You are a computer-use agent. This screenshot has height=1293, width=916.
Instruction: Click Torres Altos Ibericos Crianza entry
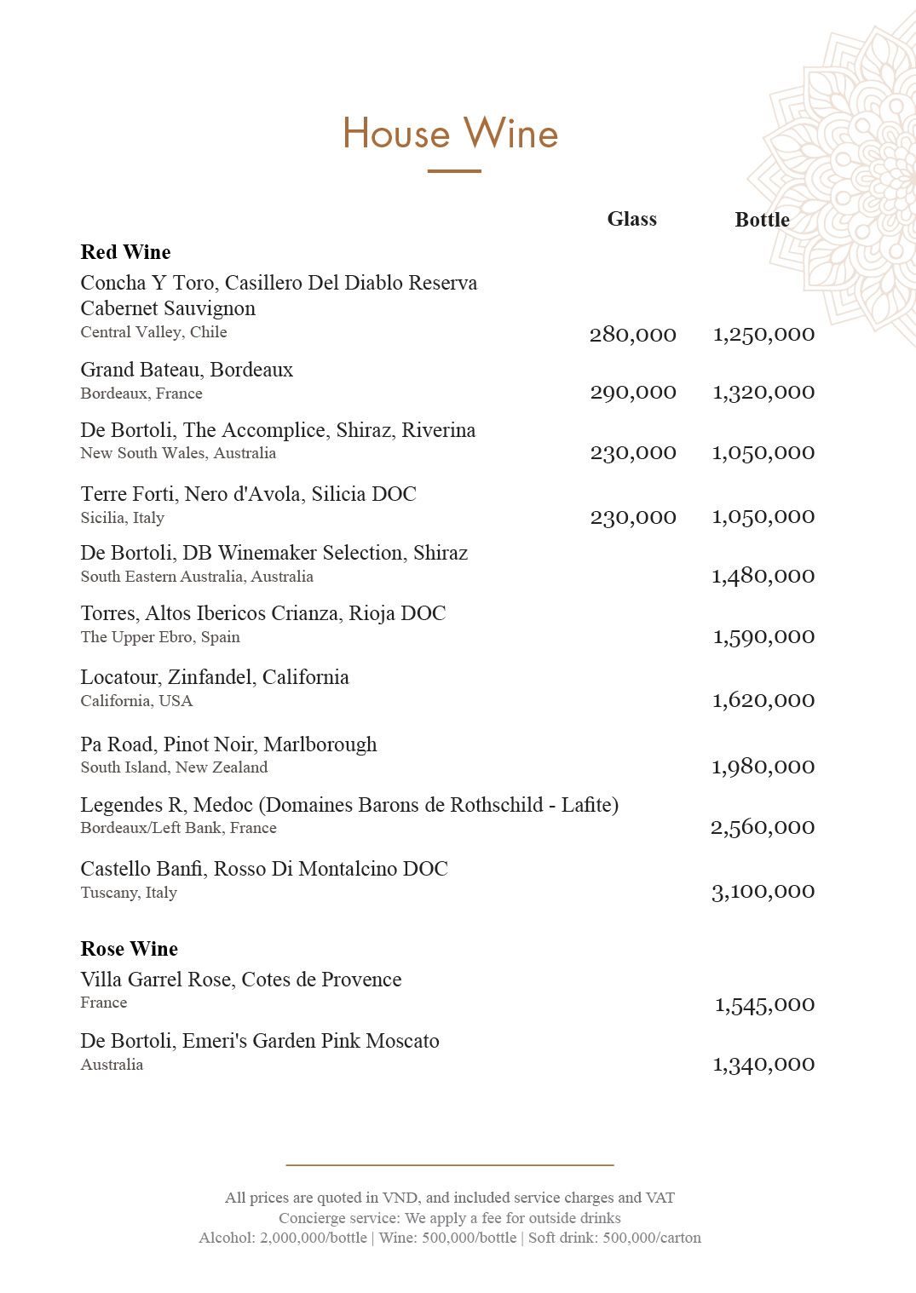pyautogui.click(x=263, y=613)
